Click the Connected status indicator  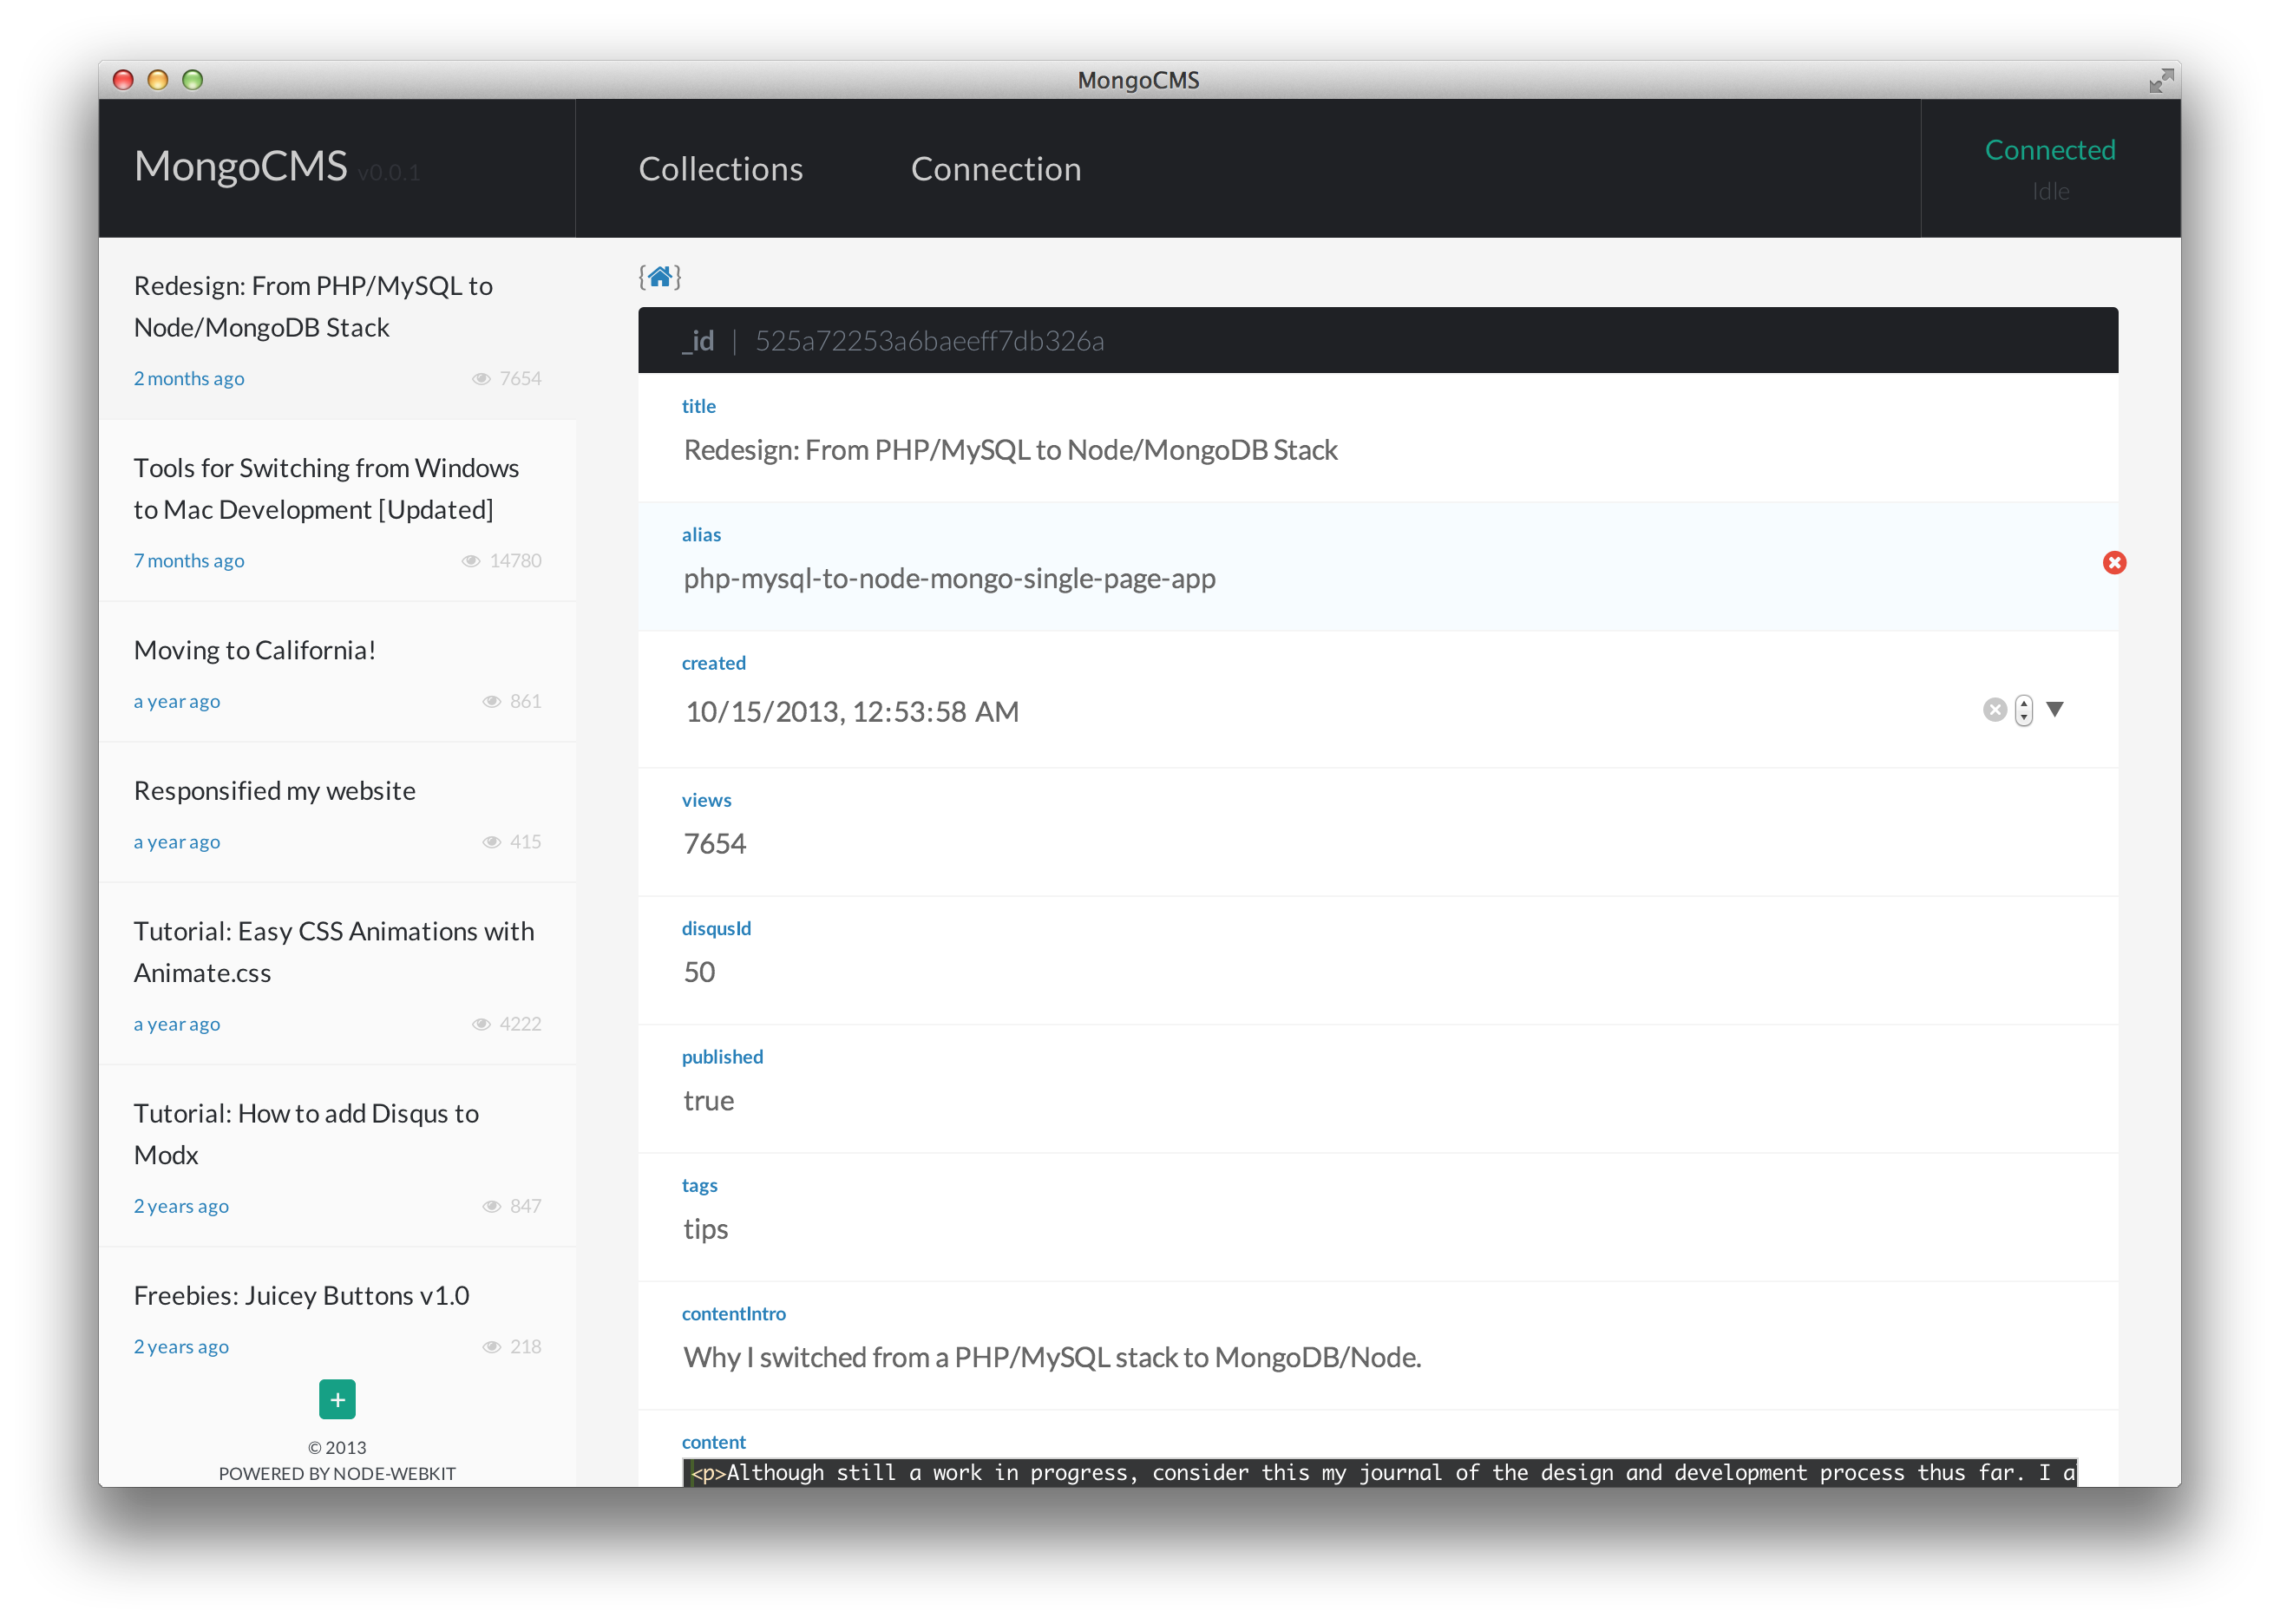[x=2049, y=150]
